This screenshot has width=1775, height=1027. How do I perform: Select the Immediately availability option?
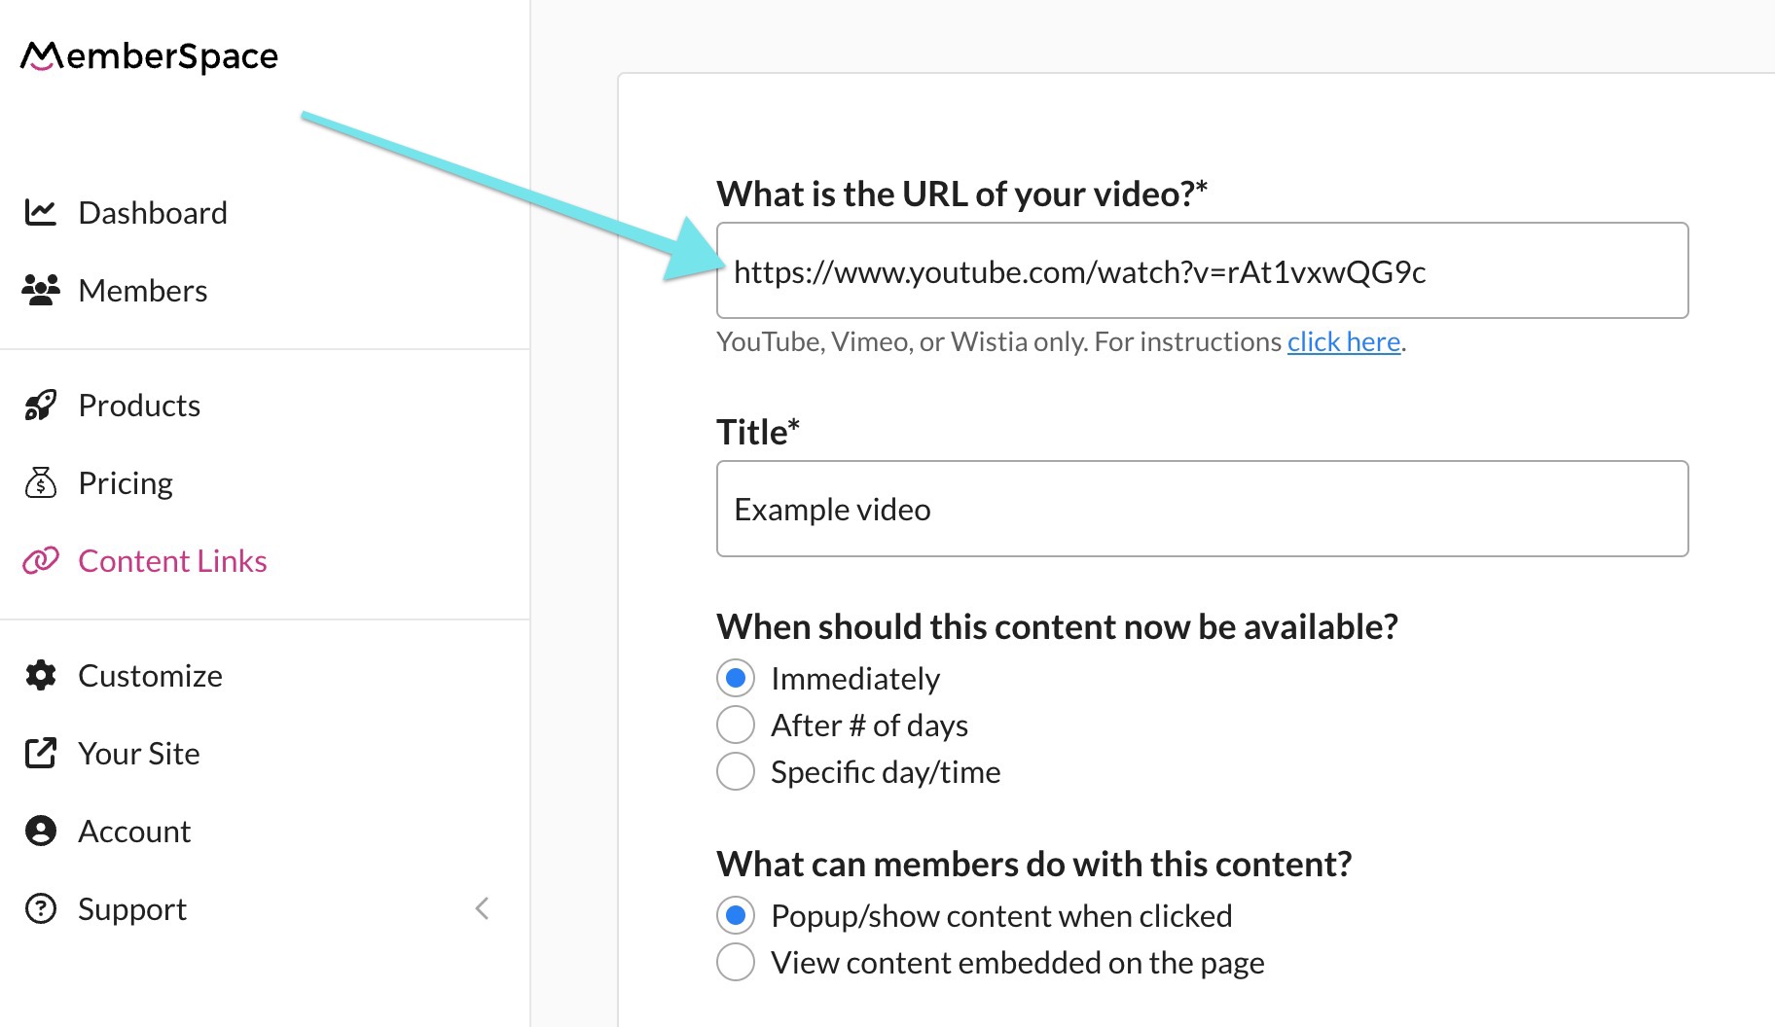point(736,678)
